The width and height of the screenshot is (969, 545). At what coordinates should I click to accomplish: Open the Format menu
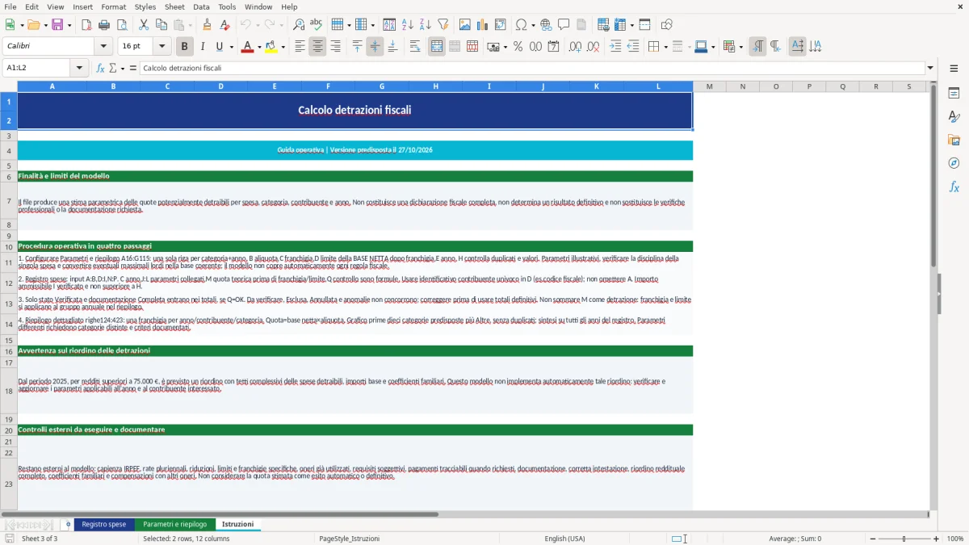tap(113, 6)
